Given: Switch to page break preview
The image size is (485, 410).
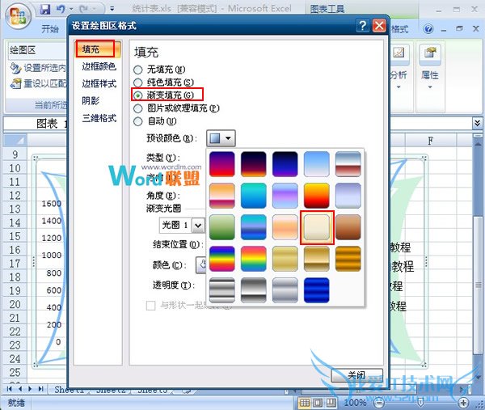Looking at the screenshot, I should [x=331, y=403].
